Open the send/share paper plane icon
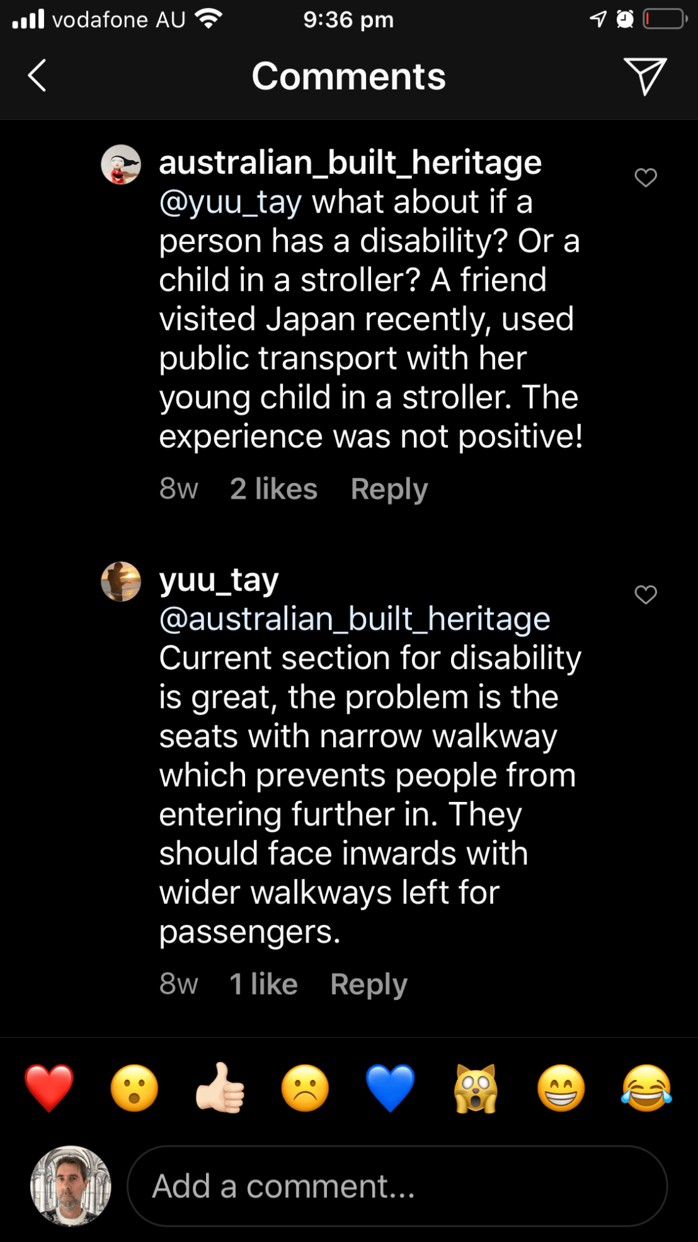Screen dimensions: 698x1242 coord(644,76)
